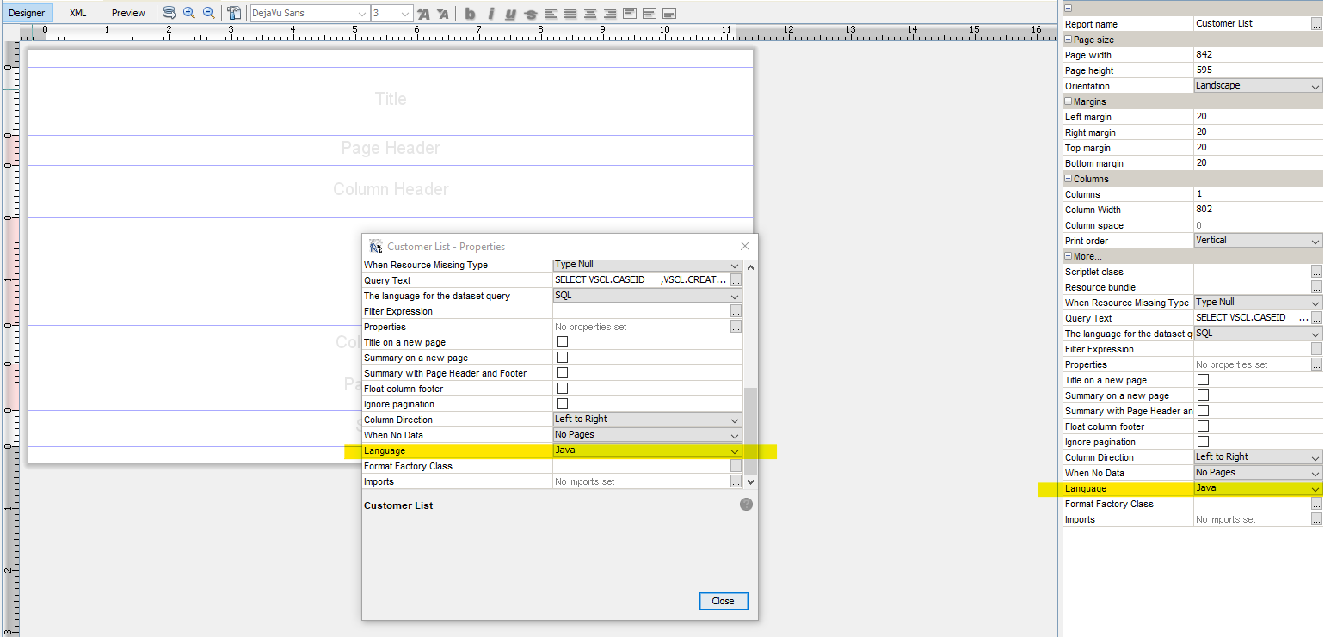Collapse the More... section
The image size is (1343, 637).
(x=1069, y=256)
